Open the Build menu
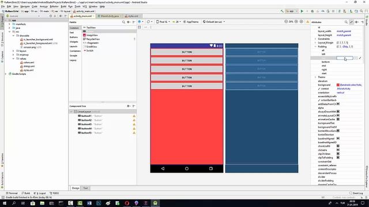The width and height of the screenshot is (369, 207). (x=63, y=6)
